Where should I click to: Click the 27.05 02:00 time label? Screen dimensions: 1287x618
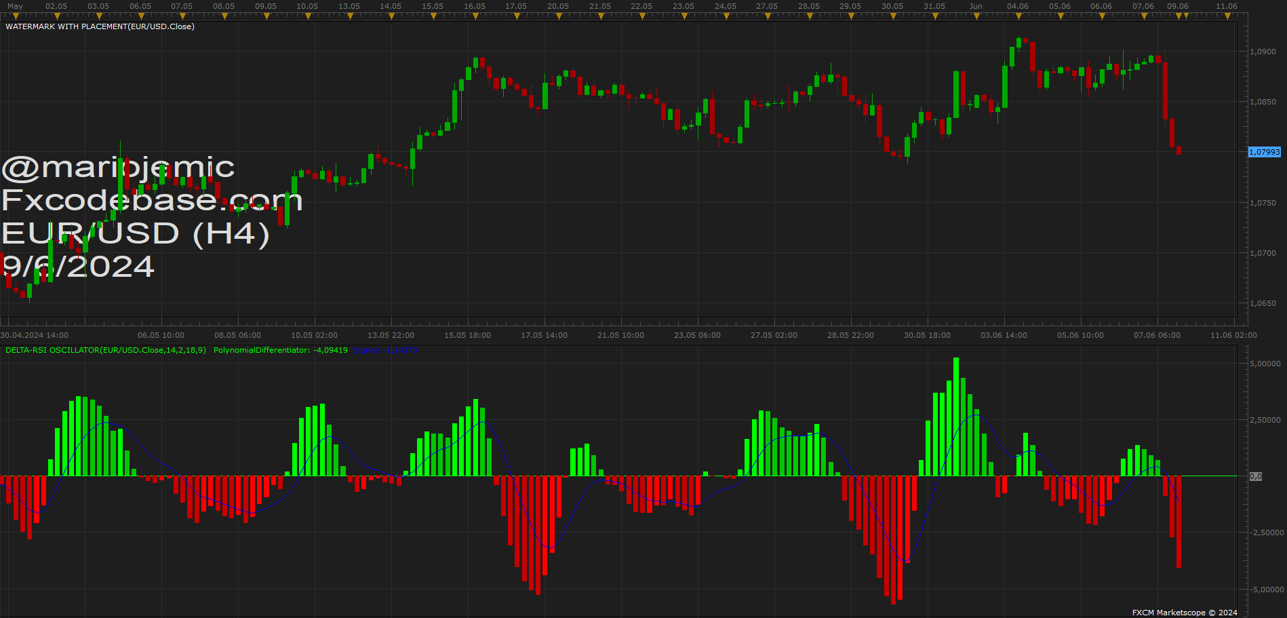[774, 335]
